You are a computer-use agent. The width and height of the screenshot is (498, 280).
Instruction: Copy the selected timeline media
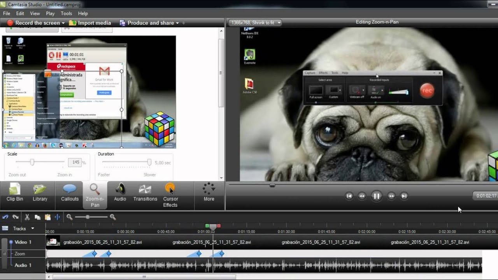pos(37,217)
